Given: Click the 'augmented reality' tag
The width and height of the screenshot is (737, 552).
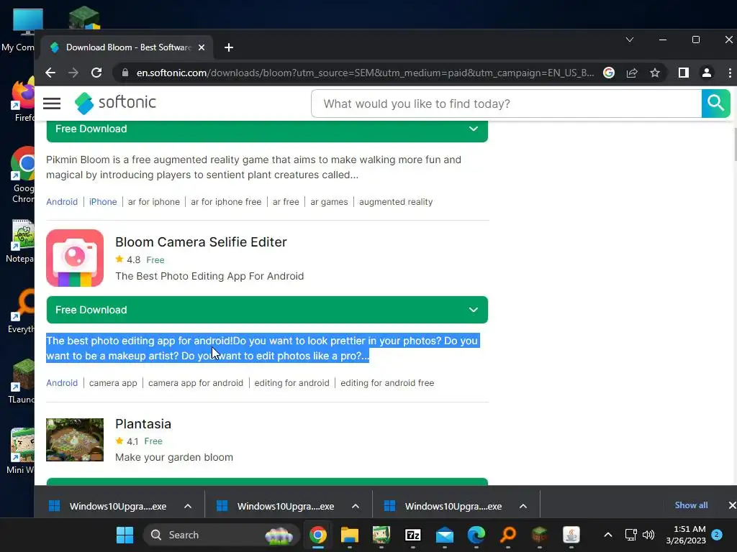Looking at the screenshot, I should 396,202.
